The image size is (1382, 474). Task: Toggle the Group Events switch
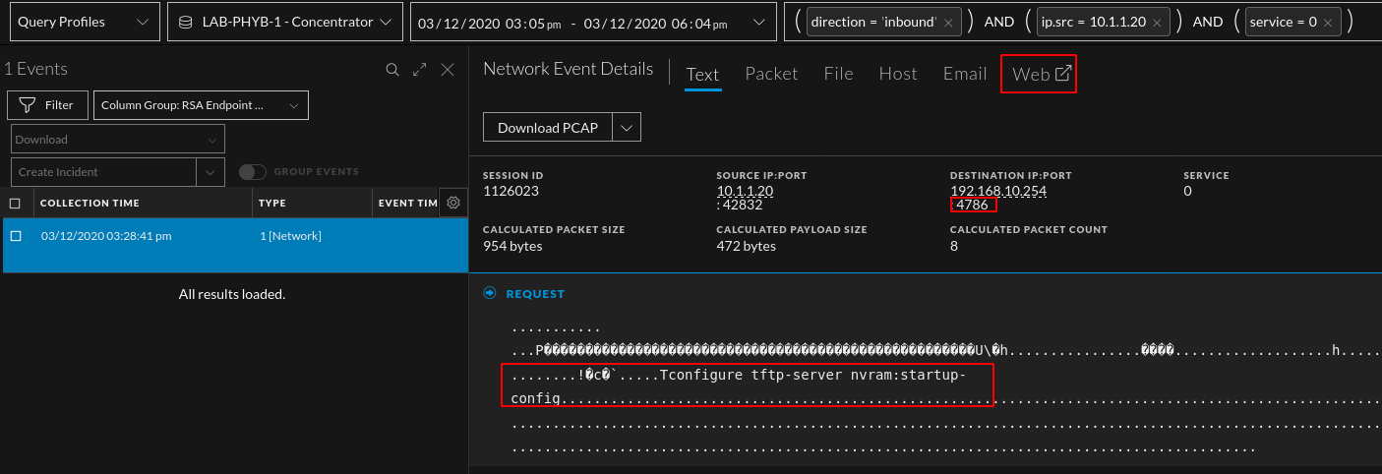click(x=253, y=172)
